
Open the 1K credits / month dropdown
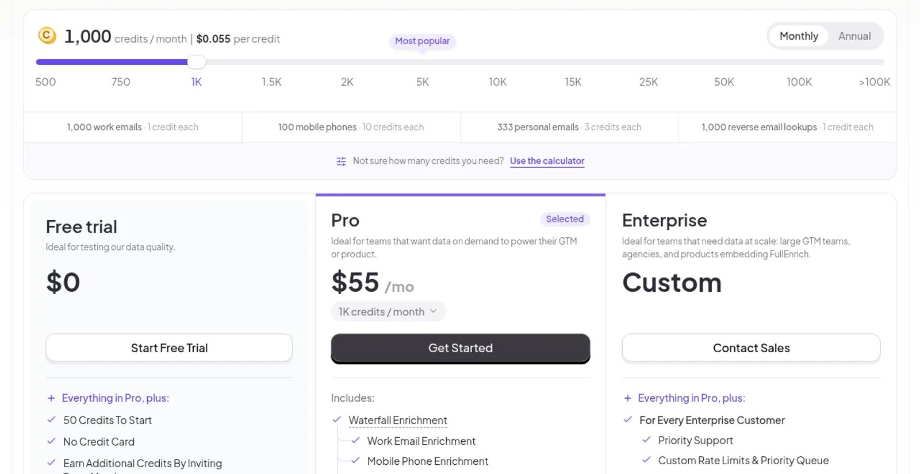point(388,311)
